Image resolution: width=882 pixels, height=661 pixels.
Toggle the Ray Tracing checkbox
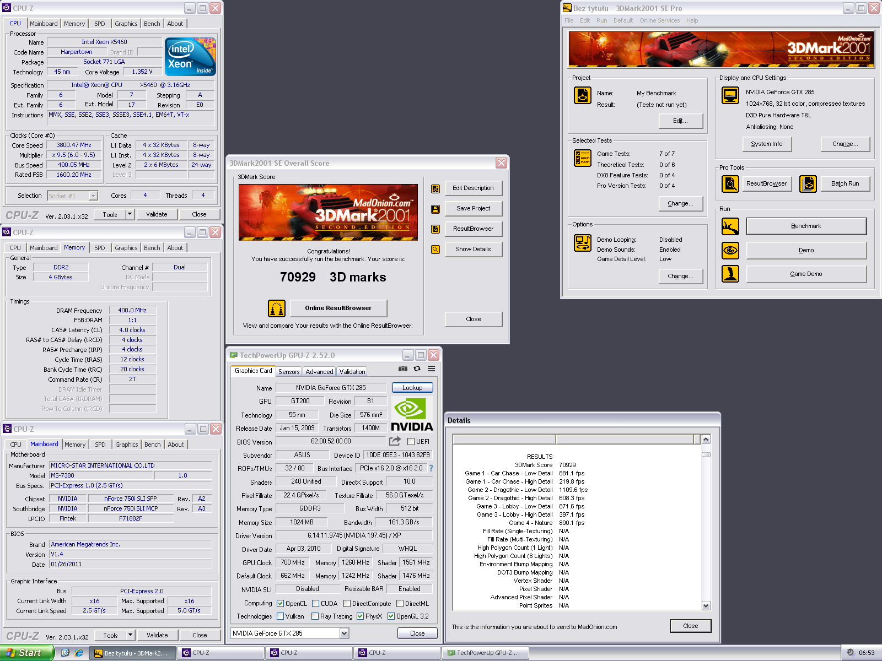(315, 616)
